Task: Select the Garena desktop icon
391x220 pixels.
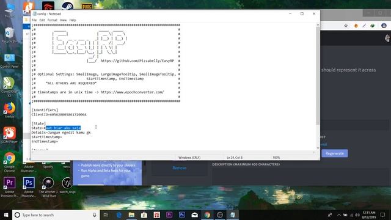Action: (48, 6)
